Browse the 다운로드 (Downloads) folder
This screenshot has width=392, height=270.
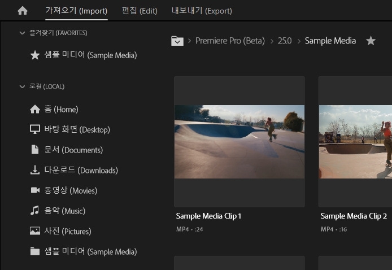(81, 170)
